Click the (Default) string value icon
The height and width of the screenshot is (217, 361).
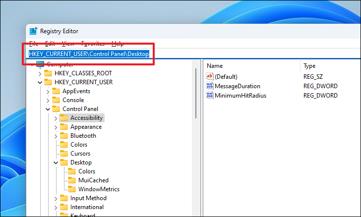(209, 76)
